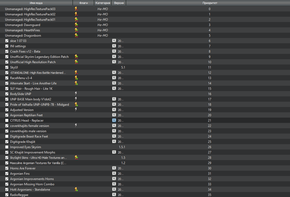Screen dimensions: 290x197
Task: Click BodySlide UNP grey lightning icon
Action: tap(76, 94)
